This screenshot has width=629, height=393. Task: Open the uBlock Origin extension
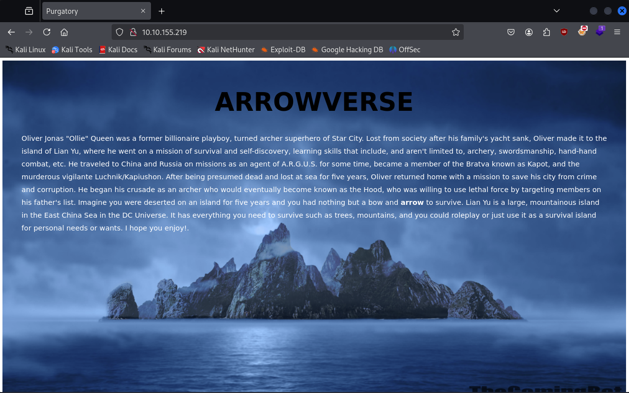[564, 32]
